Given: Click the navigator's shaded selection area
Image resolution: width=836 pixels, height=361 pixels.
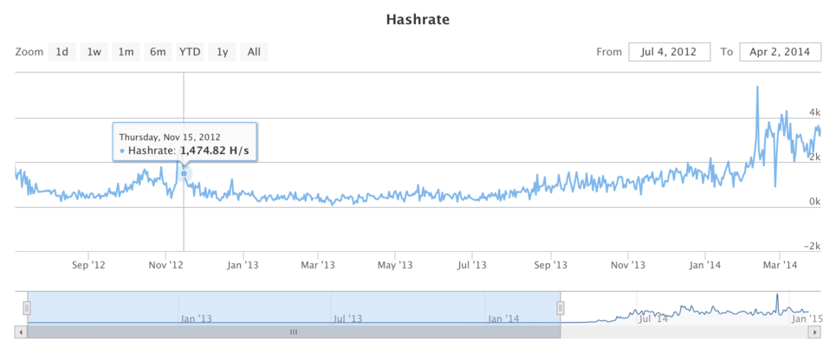Looking at the screenshot, I should 294,307.
